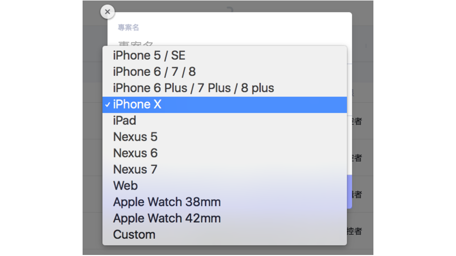
Task: Choose Apple Watch 38mm option
Action: tap(224, 202)
